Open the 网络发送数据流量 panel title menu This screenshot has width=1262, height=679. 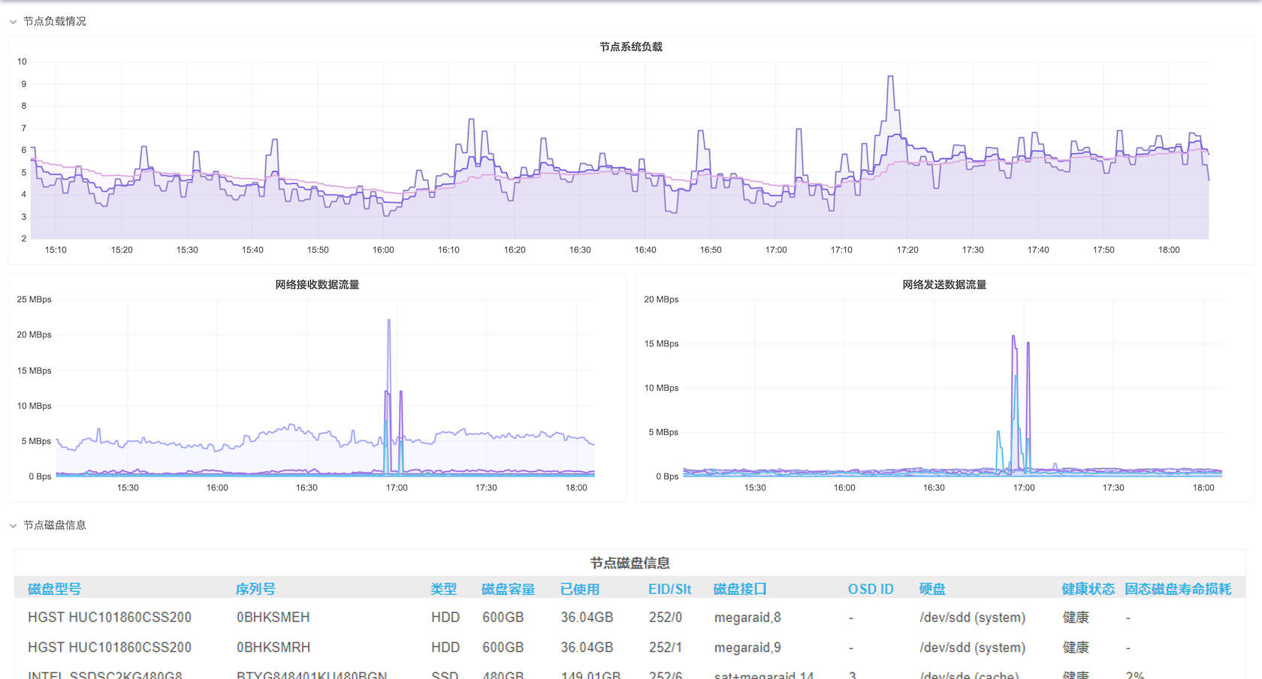pyautogui.click(x=943, y=284)
